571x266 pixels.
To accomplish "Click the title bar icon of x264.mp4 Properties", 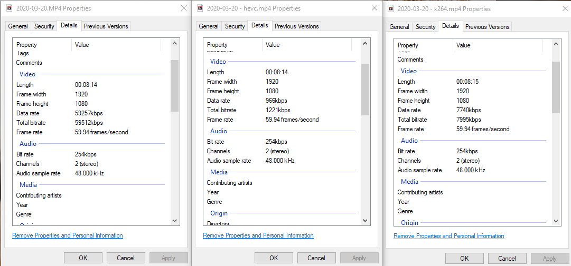I will coord(391,9).
